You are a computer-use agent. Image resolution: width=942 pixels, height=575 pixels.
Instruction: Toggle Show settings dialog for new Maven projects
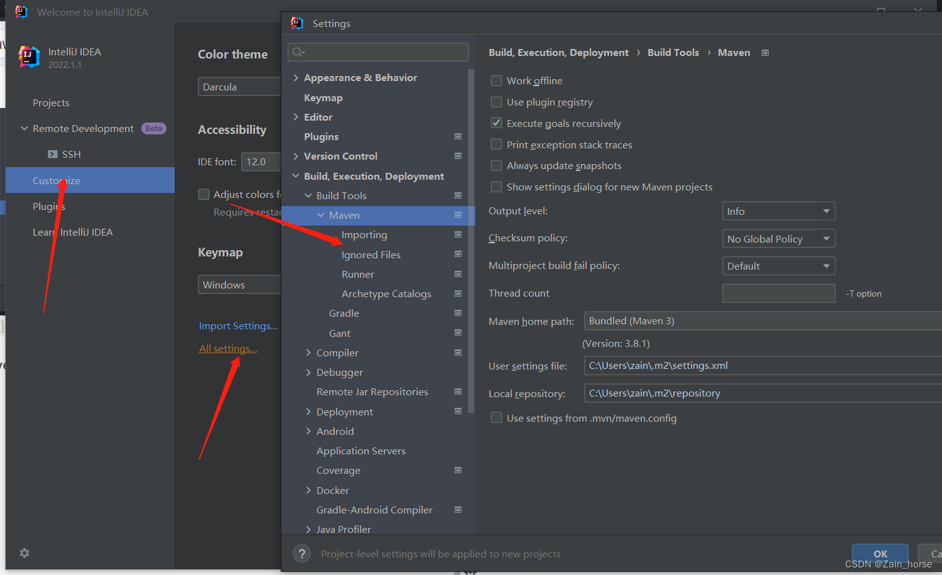(x=496, y=187)
